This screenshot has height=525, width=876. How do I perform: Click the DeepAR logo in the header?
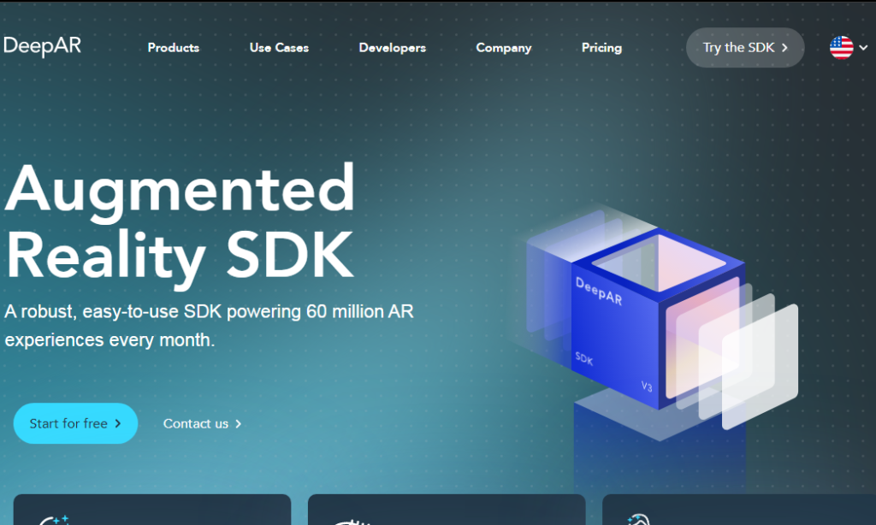(x=42, y=46)
